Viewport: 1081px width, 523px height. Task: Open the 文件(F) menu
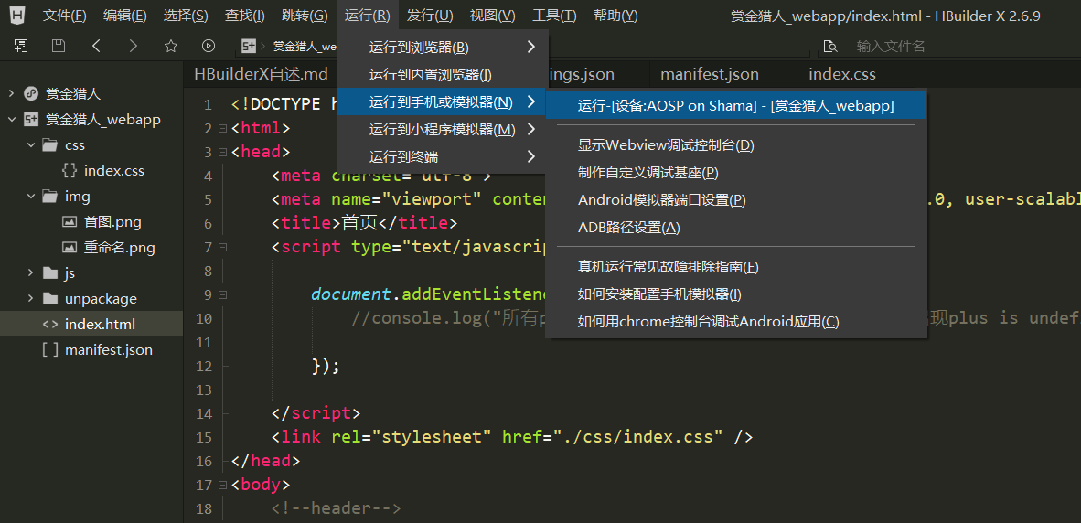[64, 16]
